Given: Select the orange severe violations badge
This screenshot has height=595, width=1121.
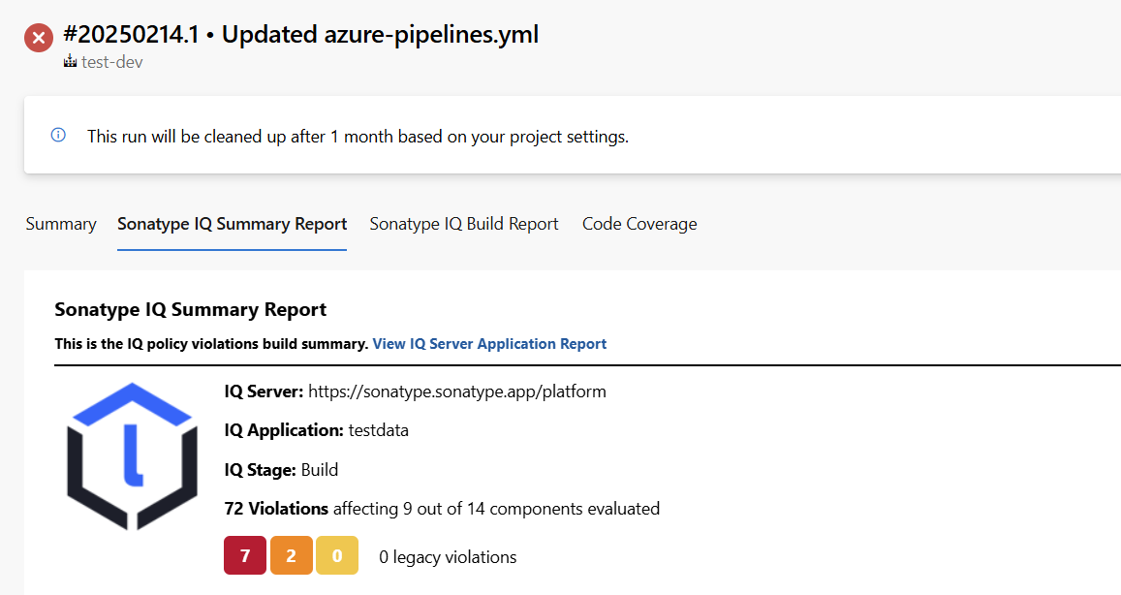Looking at the screenshot, I should (x=291, y=555).
